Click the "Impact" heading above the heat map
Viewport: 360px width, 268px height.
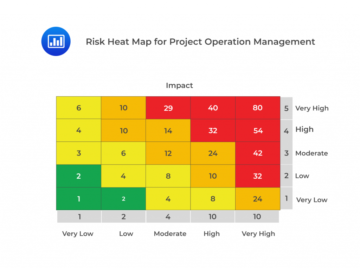tap(179, 85)
